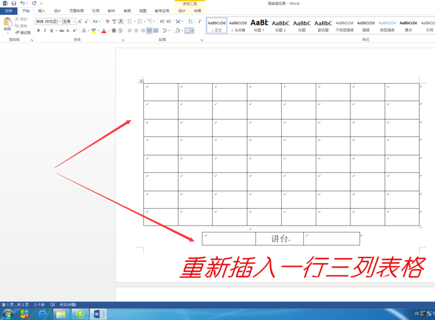Screen dimensions: 435x320
Task: Click the clear formatting eraser icon
Action: (x=107, y=22)
